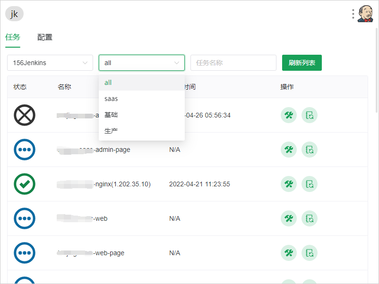Screen dimensions: 379x284
Task: Click the Jenkins butler logo
Action: tap(365, 14)
